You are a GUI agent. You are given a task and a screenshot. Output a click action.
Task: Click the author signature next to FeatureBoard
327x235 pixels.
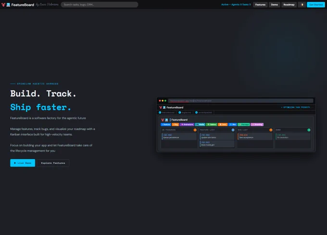47,4
